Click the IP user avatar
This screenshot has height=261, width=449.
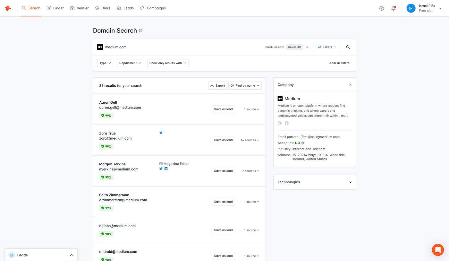[411, 8]
